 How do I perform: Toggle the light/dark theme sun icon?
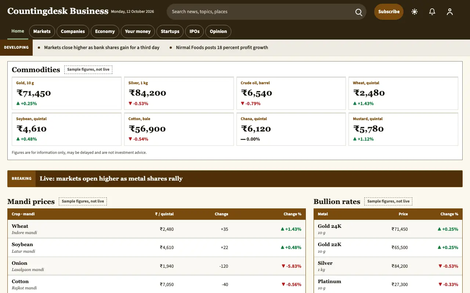[x=415, y=12]
